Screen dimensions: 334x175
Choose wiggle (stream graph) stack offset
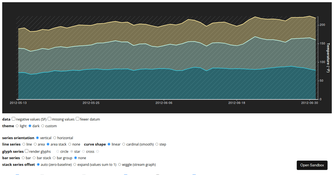[x=120, y=164]
